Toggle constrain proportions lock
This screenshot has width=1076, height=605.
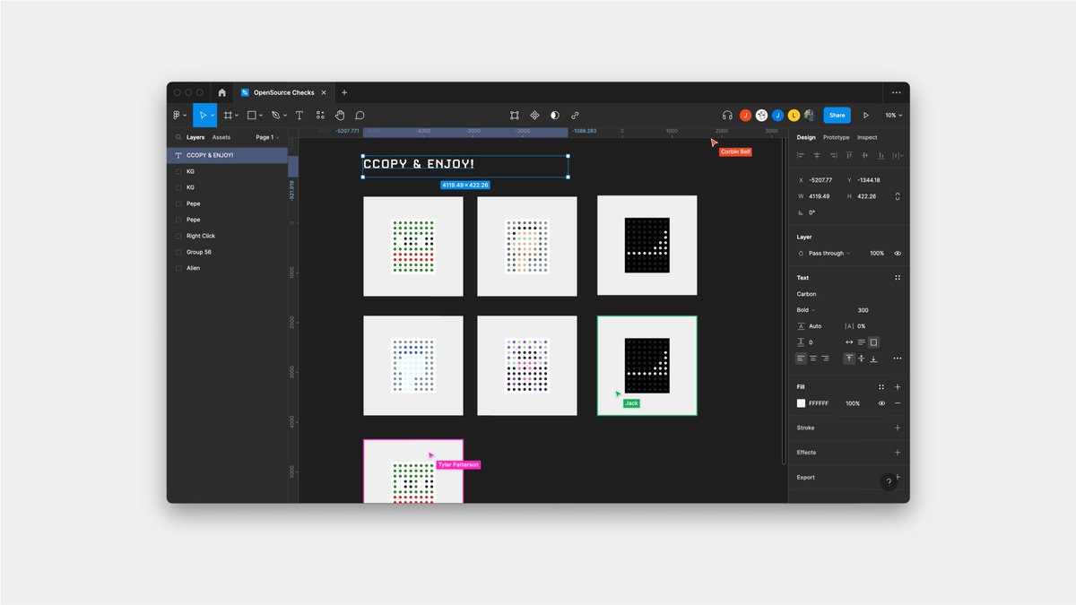[x=898, y=196]
